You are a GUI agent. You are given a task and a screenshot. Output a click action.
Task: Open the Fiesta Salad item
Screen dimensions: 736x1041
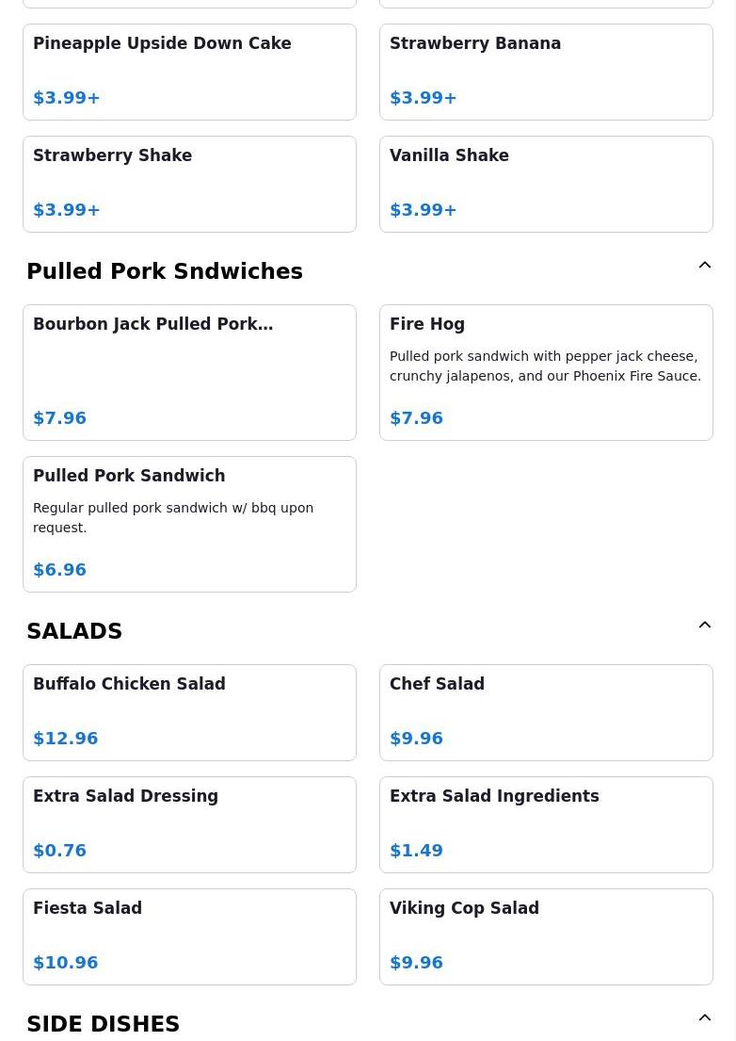(189, 937)
